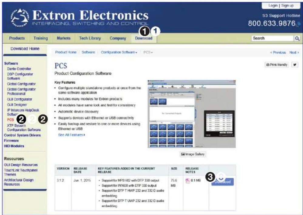Click the Sign up link

pos(288,5)
